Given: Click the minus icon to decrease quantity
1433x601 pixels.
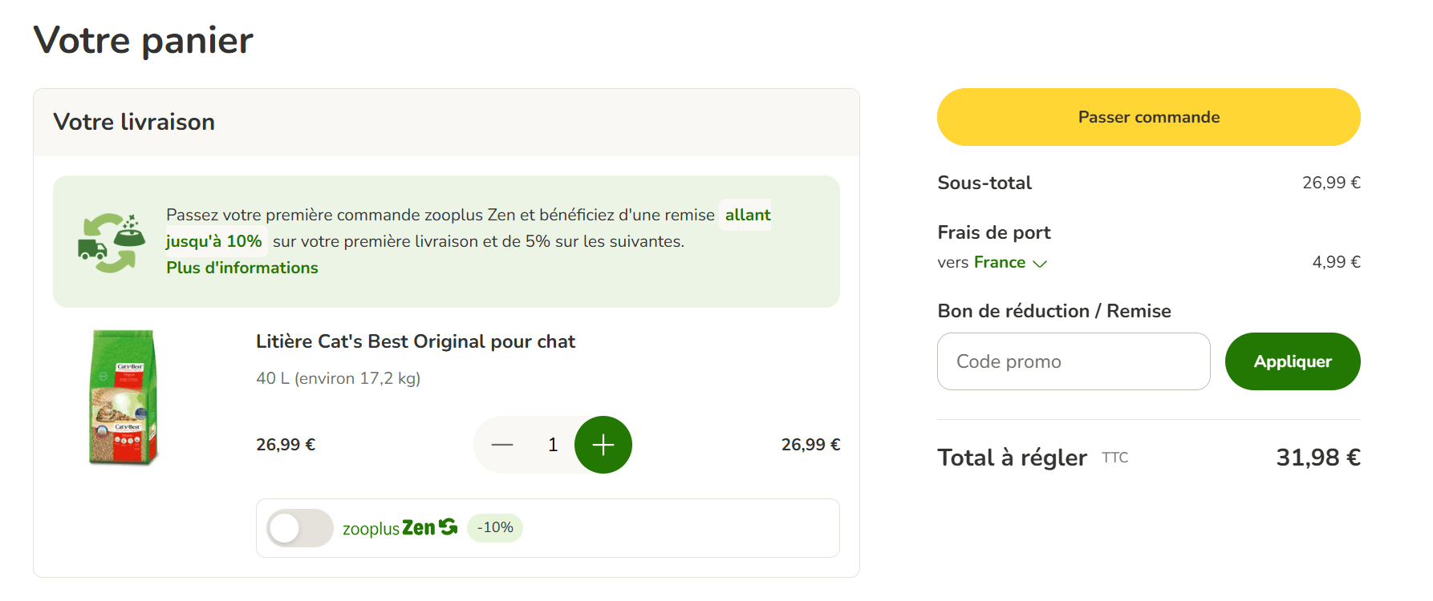Looking at the screenshot, I should coord(502,444).
